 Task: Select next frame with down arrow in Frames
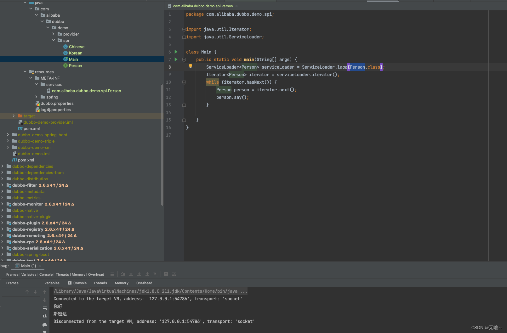click(x=35, y=292)
